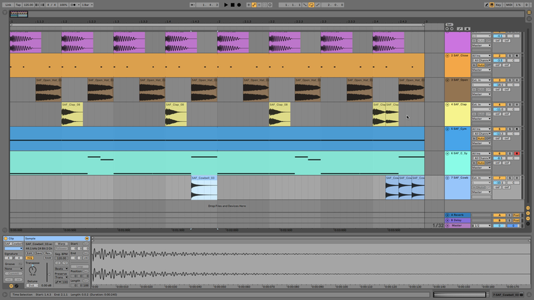The image size is (534, 300).
Task: Toggle the metronome button
Action: tap(73, 5)
